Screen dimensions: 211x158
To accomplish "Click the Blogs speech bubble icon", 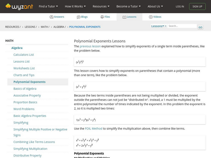I will (x=79, y=17).
